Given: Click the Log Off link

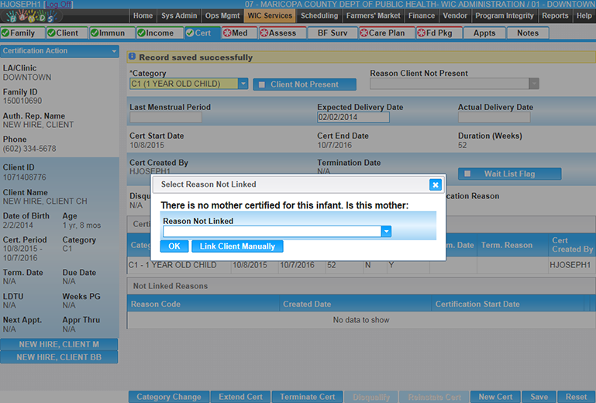Looking at the screenshot, I should click(x=59, y=5).
